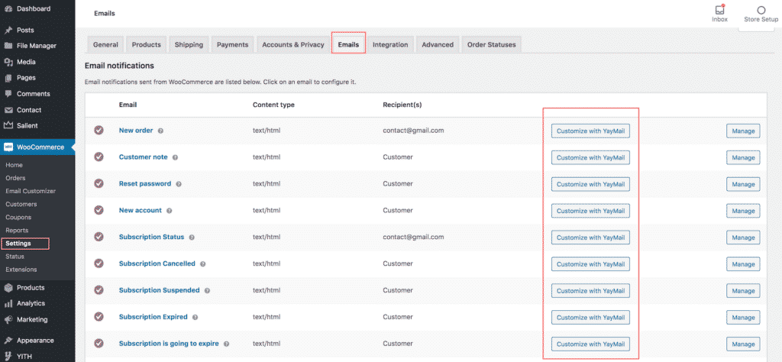
Task: Toggle enabled checkmark for Subscription Expired email
Action: click(x=99, y=317)
